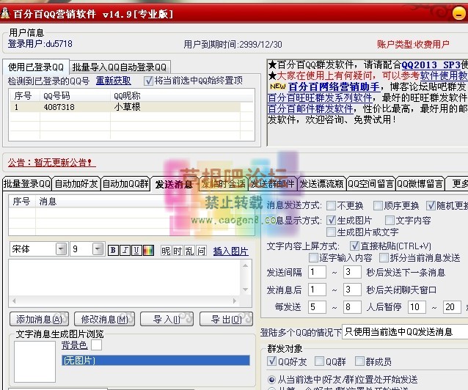This screenshot has height=390, width=468.
Task: Click 每发送 minimum field with 5
Action: 317,306
